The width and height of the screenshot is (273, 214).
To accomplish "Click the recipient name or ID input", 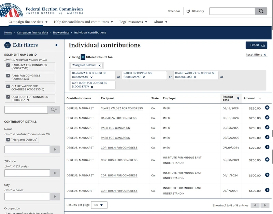I will tap(26, 110).
